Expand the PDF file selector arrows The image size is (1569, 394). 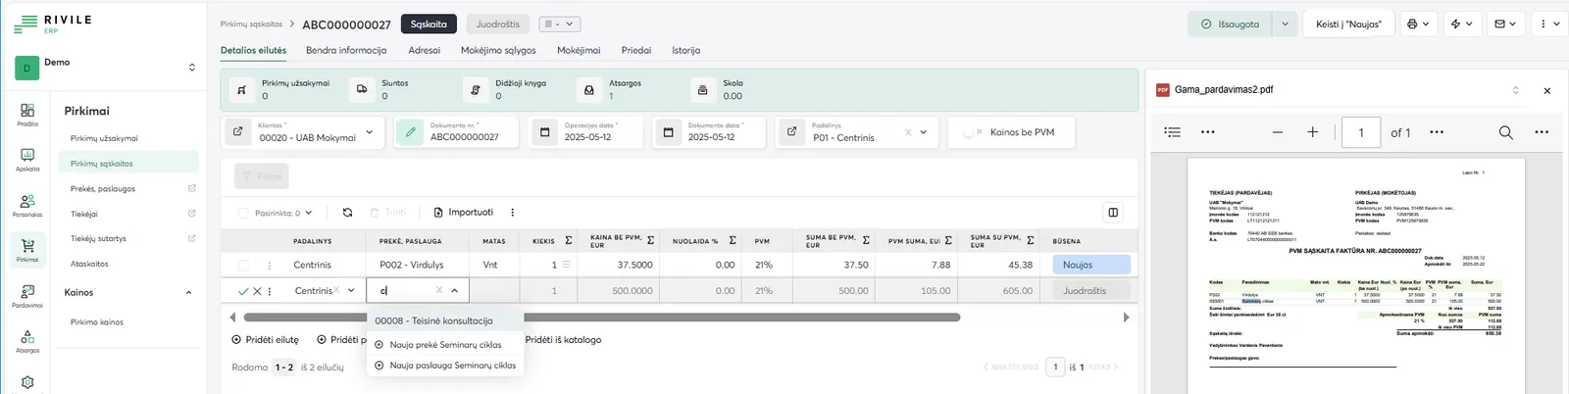(1515, 90)
